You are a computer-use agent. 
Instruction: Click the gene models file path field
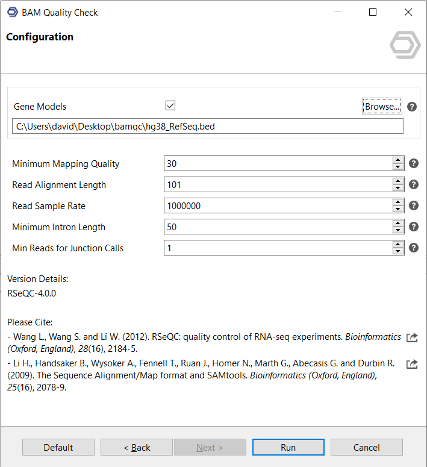coord(207,126)
